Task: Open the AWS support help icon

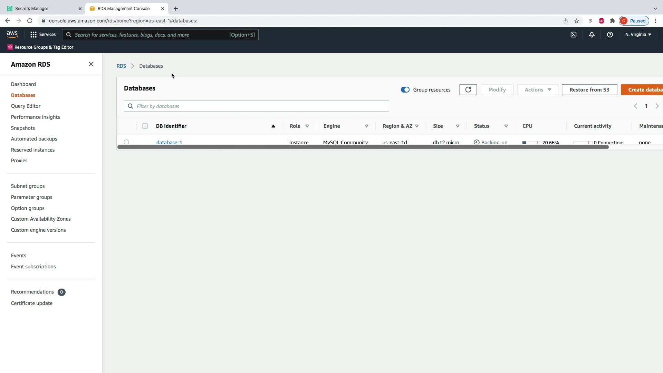Action: 610,35
